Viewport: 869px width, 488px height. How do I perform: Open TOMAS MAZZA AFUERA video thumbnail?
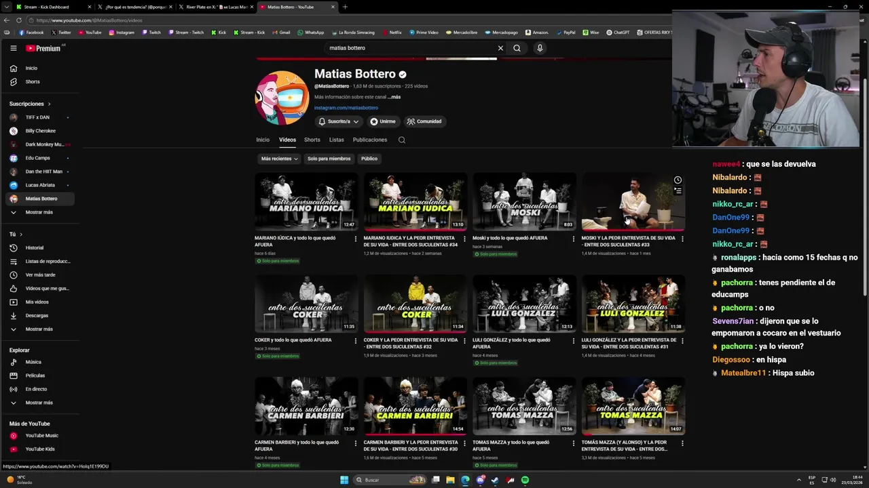point(524,406)
